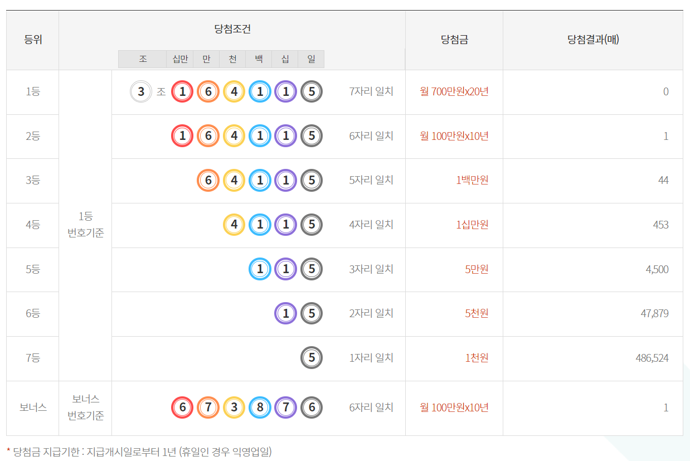This screenshot has height=461, width=690.
Task: Click the blue ball 1 in the 5등 row
Action: (260, 269)
